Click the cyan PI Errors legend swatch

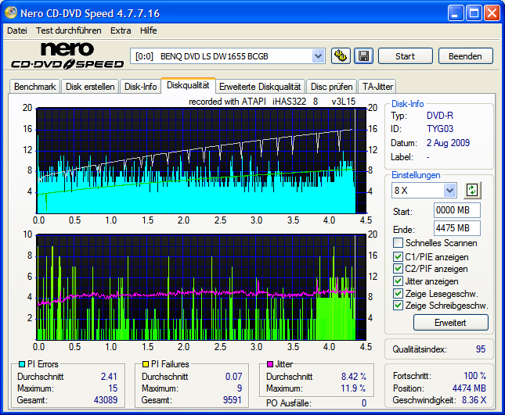click(x=22, y=364)
